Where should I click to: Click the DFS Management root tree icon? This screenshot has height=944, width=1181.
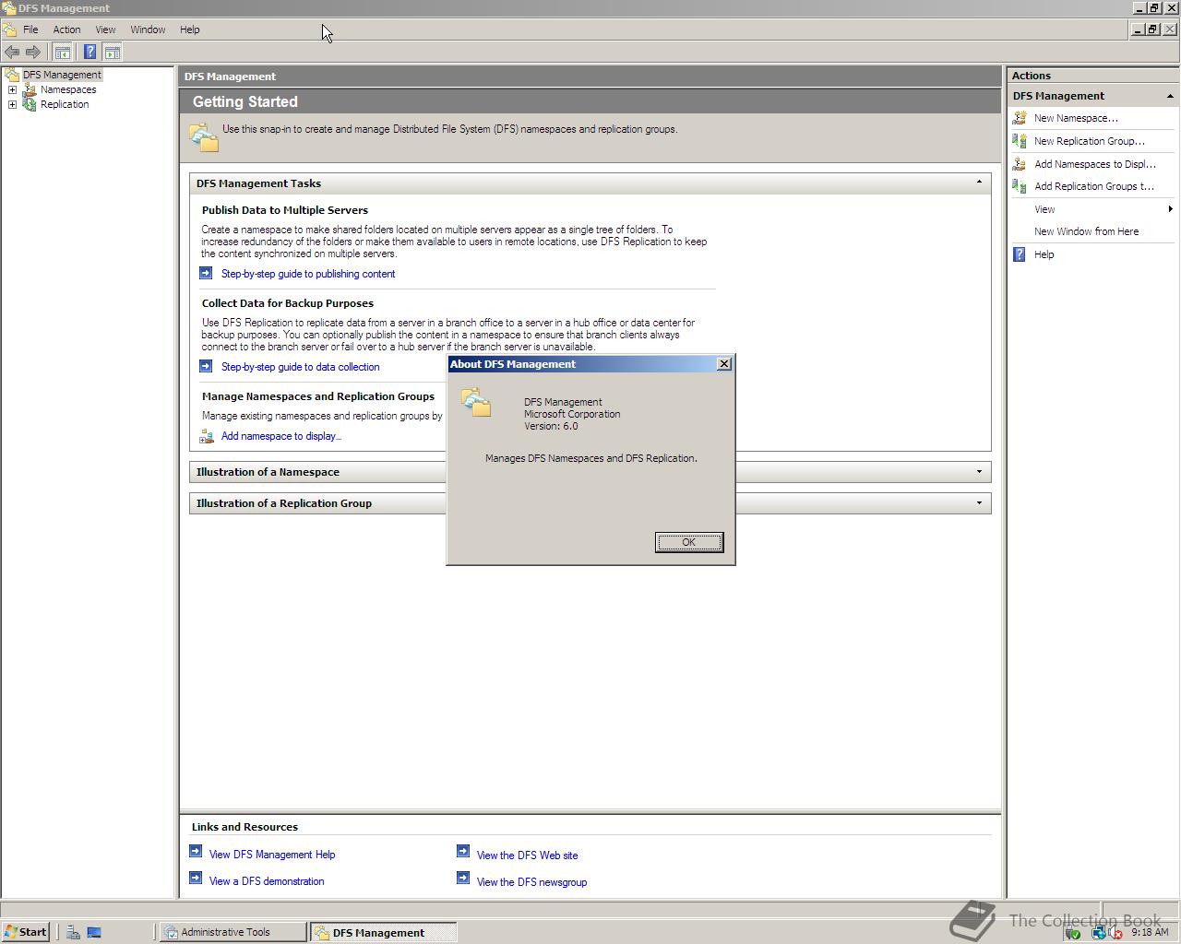click(12, 75)
